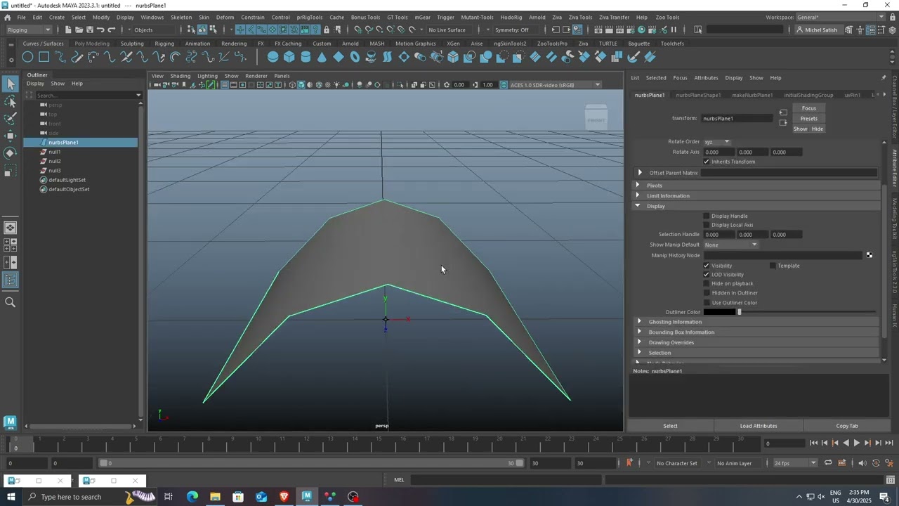Open the viewport Shading menu

pyautogui.click(x=180, y=76)
